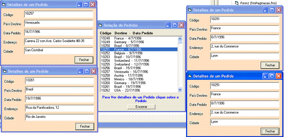Image resolution: width=284 pixels, height=137 pixels.
Task: Click highlighted order 10251 France row
Action: coord(139,49)
